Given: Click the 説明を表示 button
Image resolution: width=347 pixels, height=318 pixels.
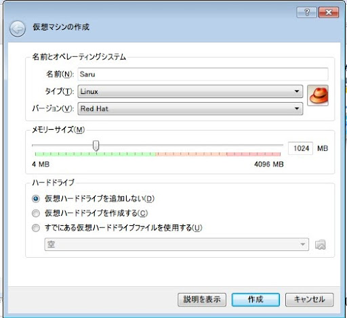Looking at the screenshot, I should [x=202, y=300].
